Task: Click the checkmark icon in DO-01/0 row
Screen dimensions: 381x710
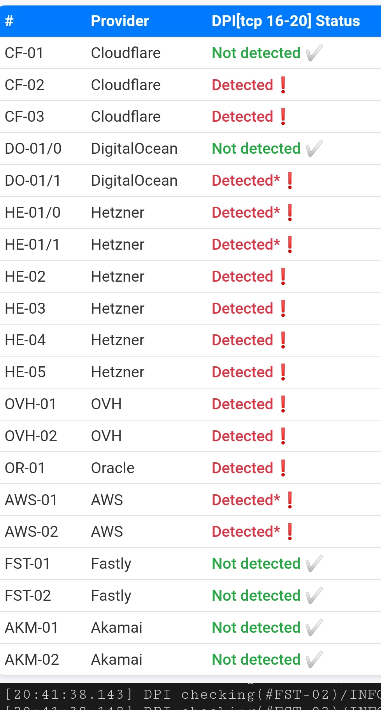Action: point(314,149)
